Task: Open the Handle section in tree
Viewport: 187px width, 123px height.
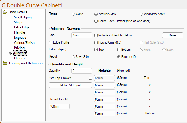Action: tap(19, 32)
